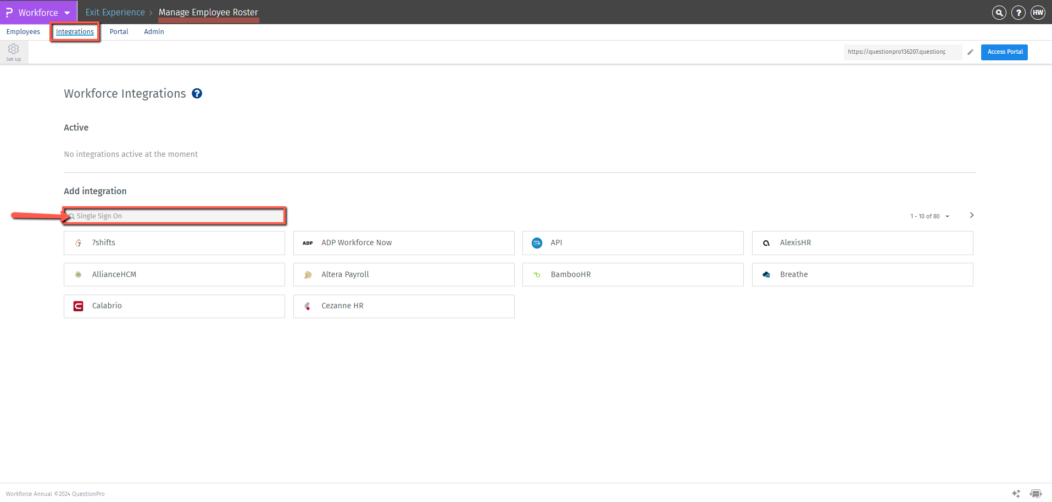Select the Breathe integration card

(x=862, y=274)
